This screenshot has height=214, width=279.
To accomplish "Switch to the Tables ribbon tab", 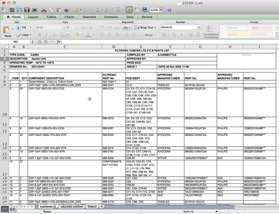I will (x=51, y=17).
